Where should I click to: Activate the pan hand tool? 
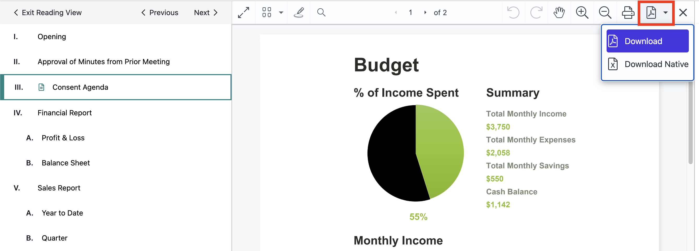click(559, 13)
